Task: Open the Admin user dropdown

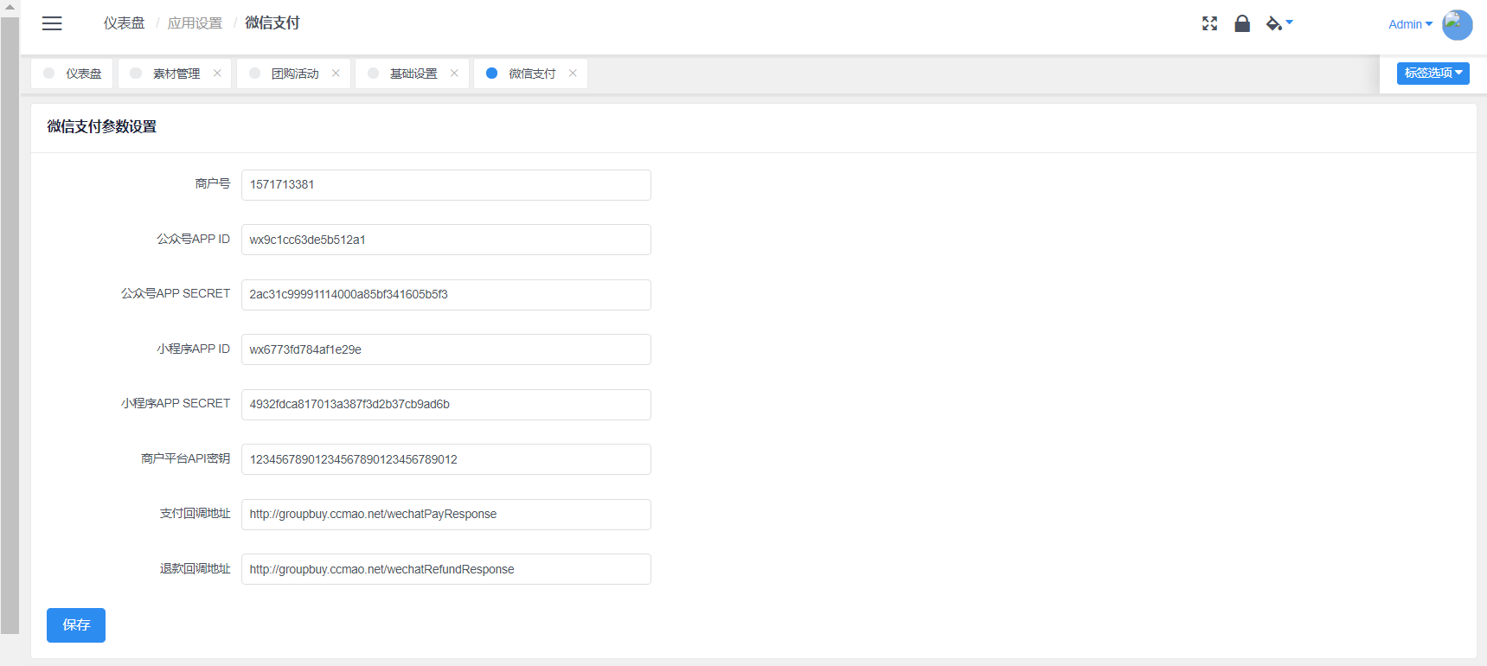Action: click(x=1409, y=24)
